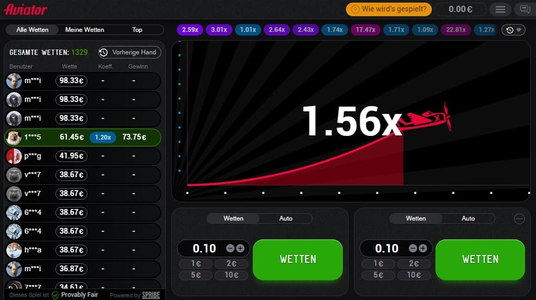Increase bet amount with plus in first bet panel
The width and height of the screenshot is (536, 300).
coord(240,248)
